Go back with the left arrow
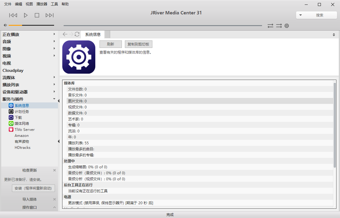The image size is (340, 218). click(x=65, y=34)
